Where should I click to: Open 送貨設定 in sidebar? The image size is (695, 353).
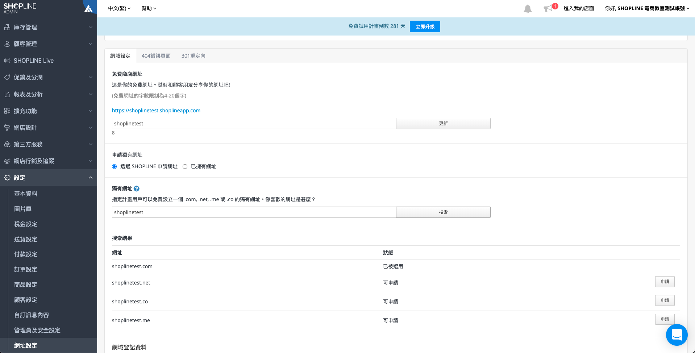(26, 239)
